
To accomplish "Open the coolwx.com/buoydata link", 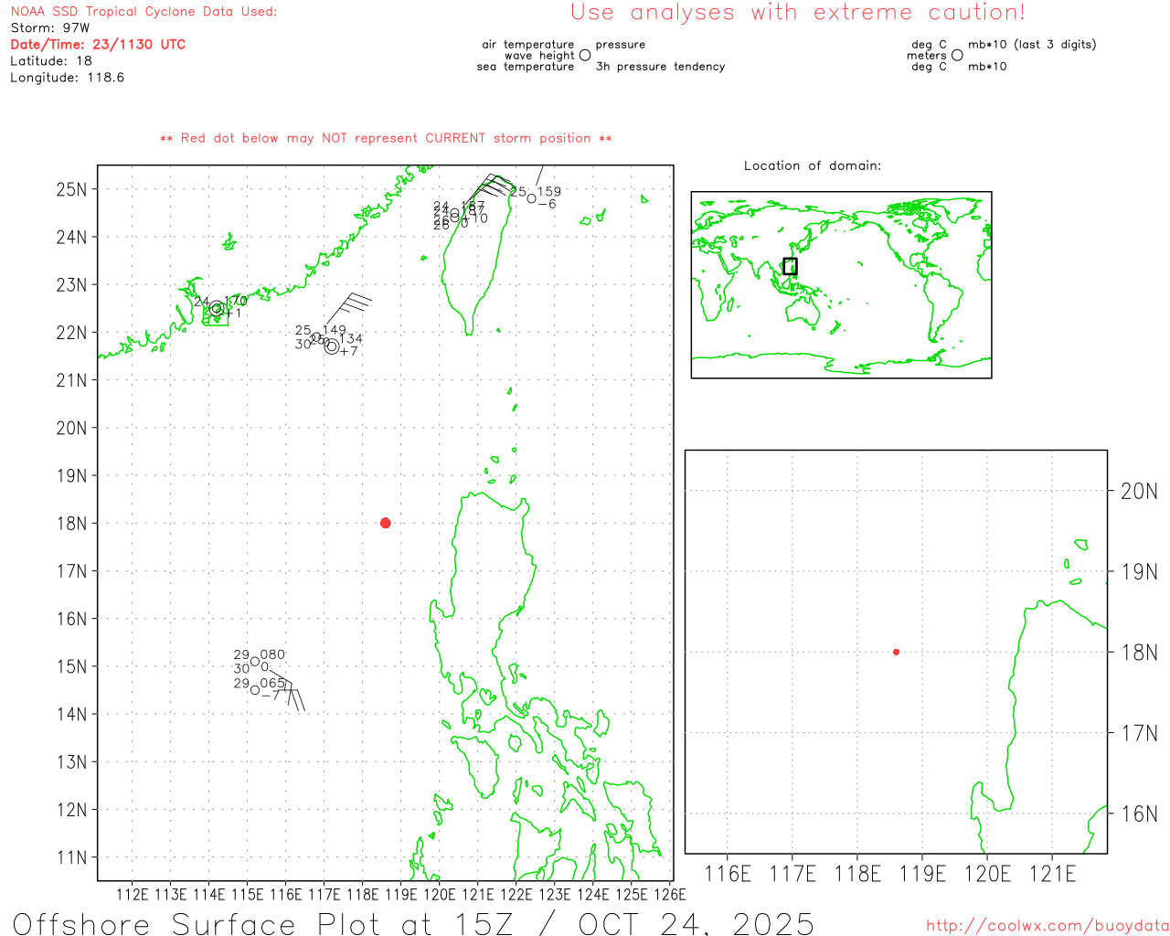I will point(1047,926).
